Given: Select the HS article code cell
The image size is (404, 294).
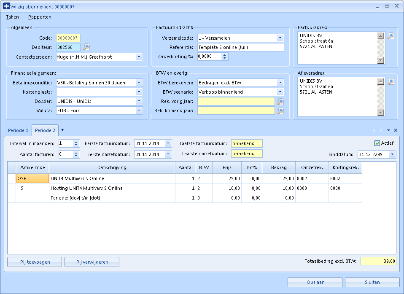Looking at the screenshot, I should point(32,188).
